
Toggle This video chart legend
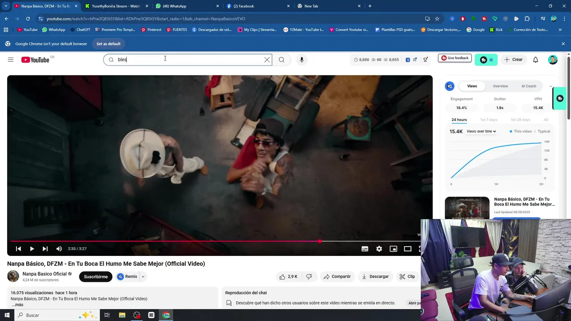521,132
